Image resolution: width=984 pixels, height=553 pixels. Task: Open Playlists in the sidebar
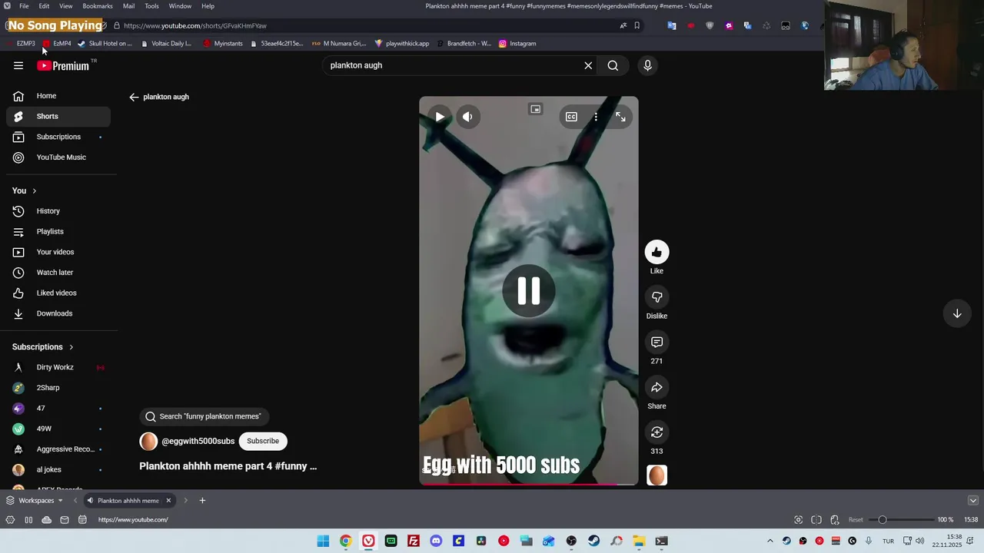click(x=58, y=231)
